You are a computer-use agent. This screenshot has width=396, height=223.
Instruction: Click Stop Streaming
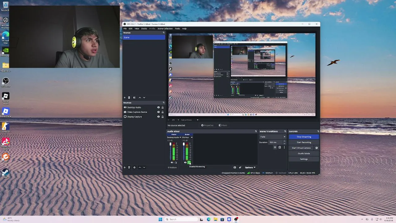304,137
